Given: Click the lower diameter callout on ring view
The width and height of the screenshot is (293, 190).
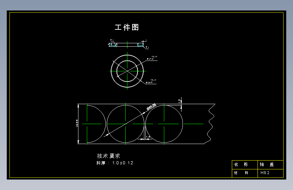Looking at the screenshot, I should coord(151,81).
